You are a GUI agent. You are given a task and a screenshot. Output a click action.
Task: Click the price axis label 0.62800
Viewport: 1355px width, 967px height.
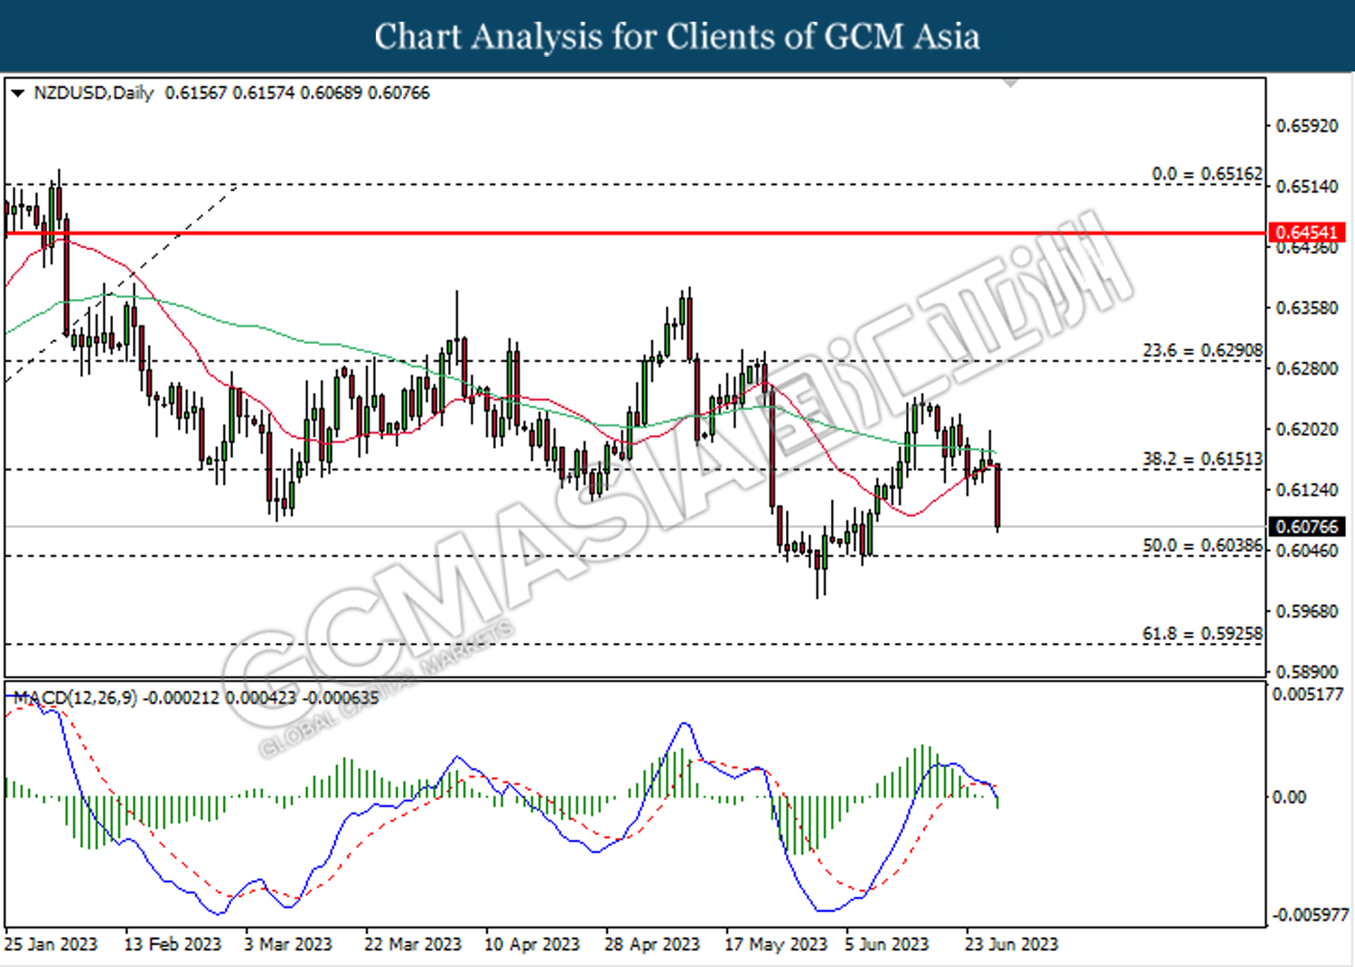(1307, 368)
